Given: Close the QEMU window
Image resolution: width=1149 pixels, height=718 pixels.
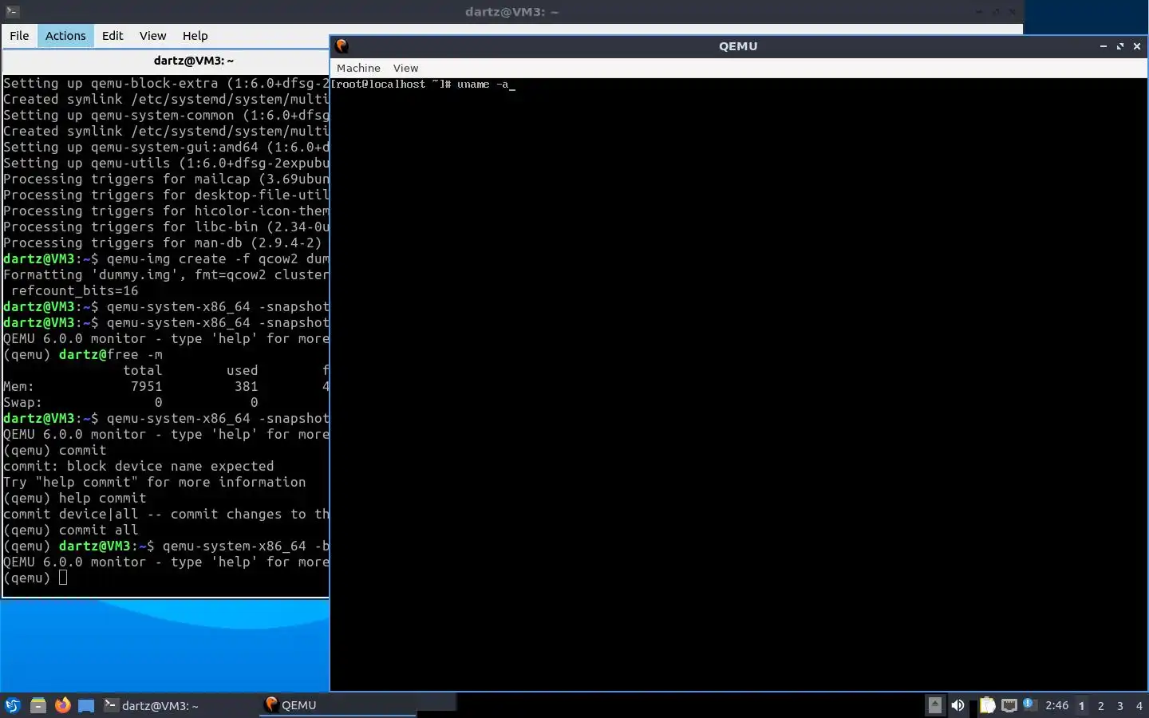Looking at the screenshot, I should tap(1137, 46).
